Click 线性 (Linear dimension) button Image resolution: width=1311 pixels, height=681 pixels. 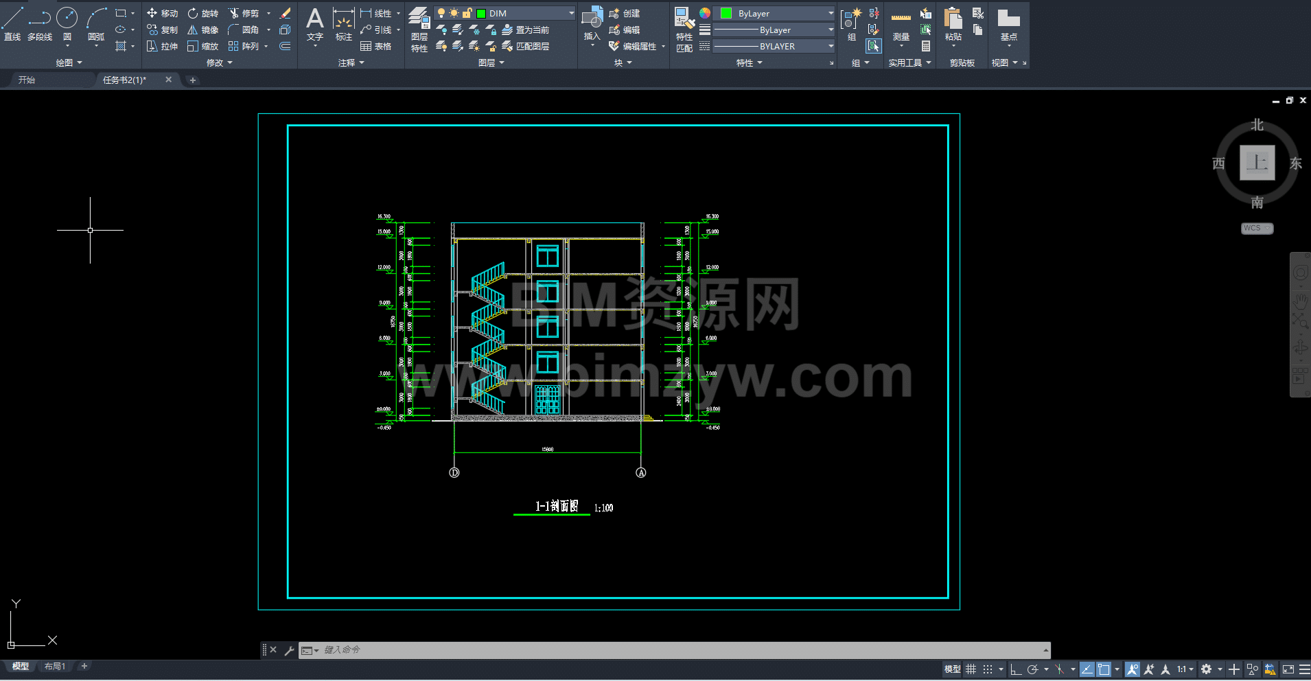(376, 13)
